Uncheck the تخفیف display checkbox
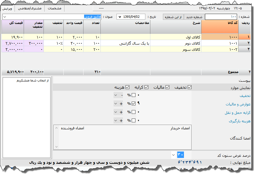Screen dimensions: 254x174 point(190,87)
